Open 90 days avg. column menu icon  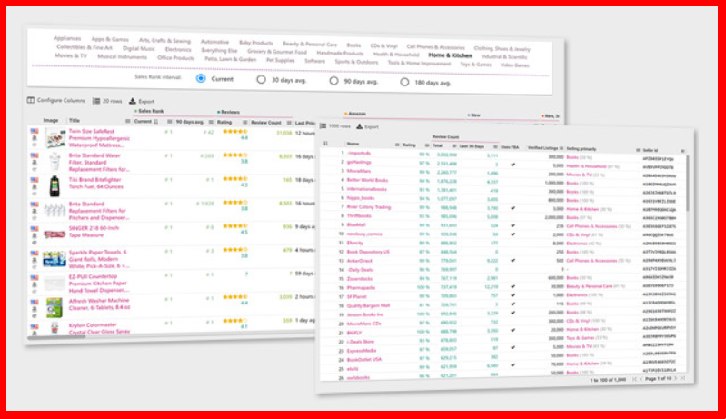click(211, 122)
